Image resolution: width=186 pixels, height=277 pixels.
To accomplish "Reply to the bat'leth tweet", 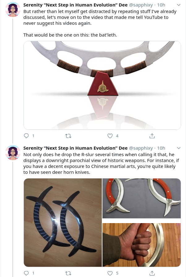I will (x=26, y=136).
